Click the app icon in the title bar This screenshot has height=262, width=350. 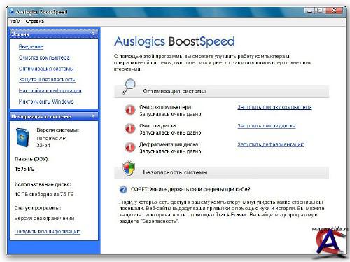coord(11,11)
